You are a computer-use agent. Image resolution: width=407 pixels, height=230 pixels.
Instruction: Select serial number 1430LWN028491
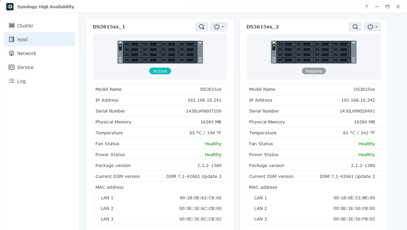357,111
